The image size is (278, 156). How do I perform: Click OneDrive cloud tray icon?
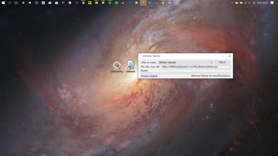pyautogui.click(x=237, y=3)
